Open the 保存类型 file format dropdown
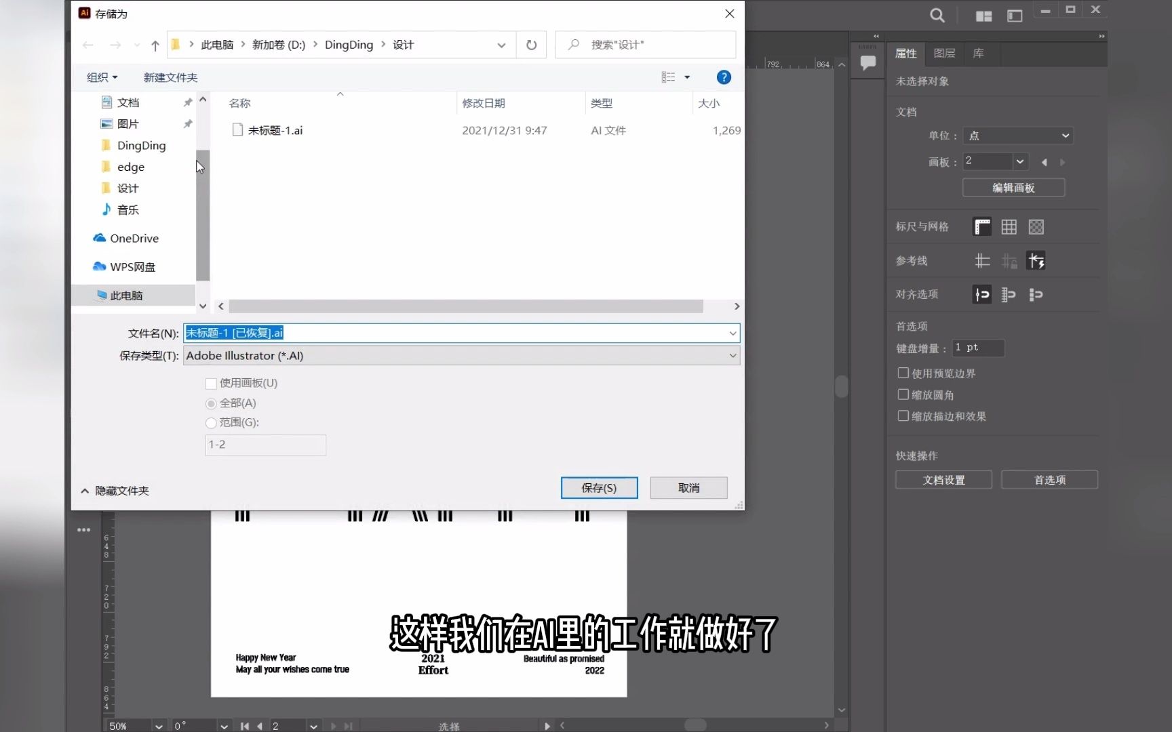This screenshot has height=732, width=1172. click(732, 355)
